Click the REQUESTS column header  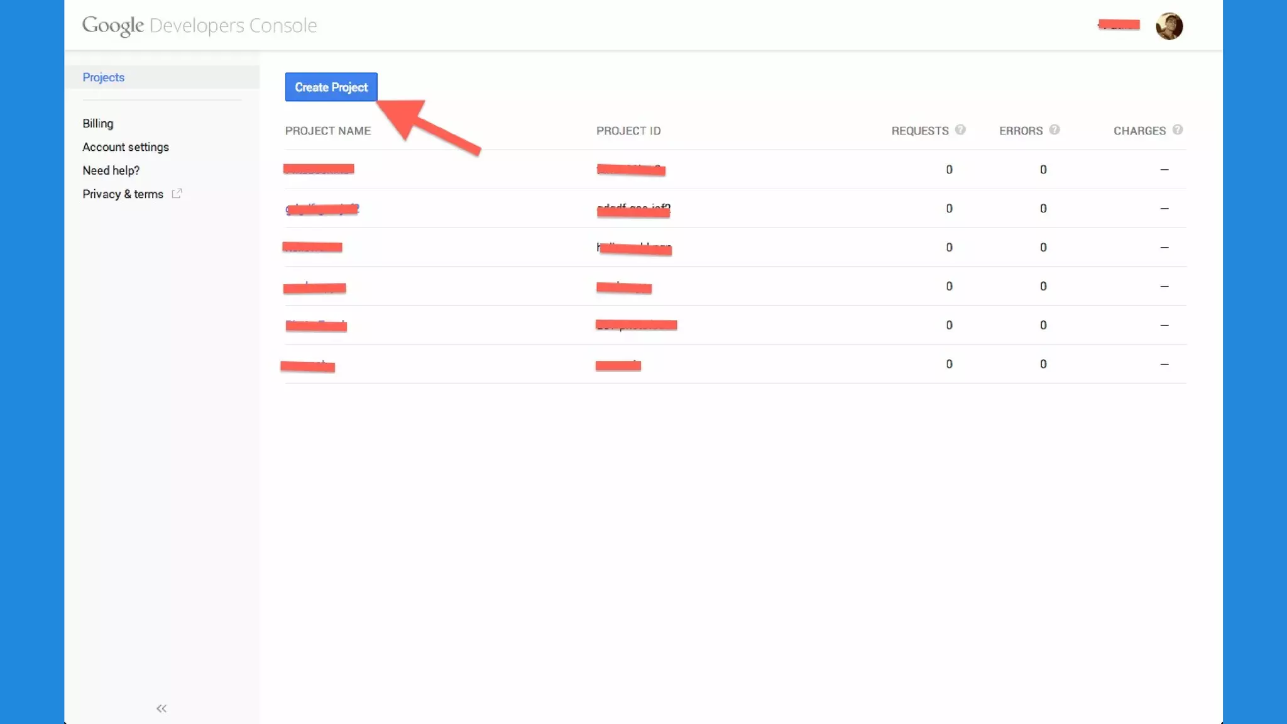(x=919, y=131)
